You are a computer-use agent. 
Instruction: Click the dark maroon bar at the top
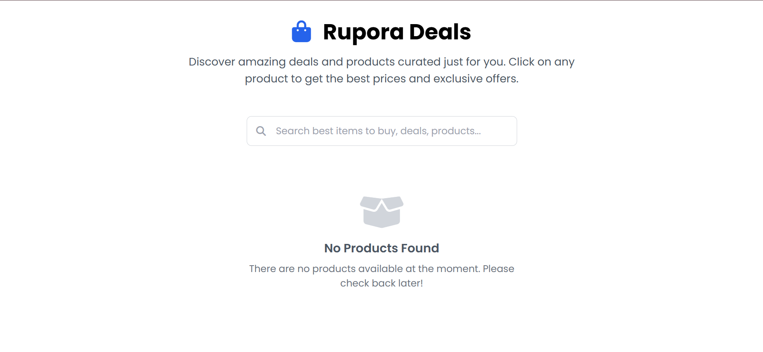pyautogui.click(x=381, y=2)
